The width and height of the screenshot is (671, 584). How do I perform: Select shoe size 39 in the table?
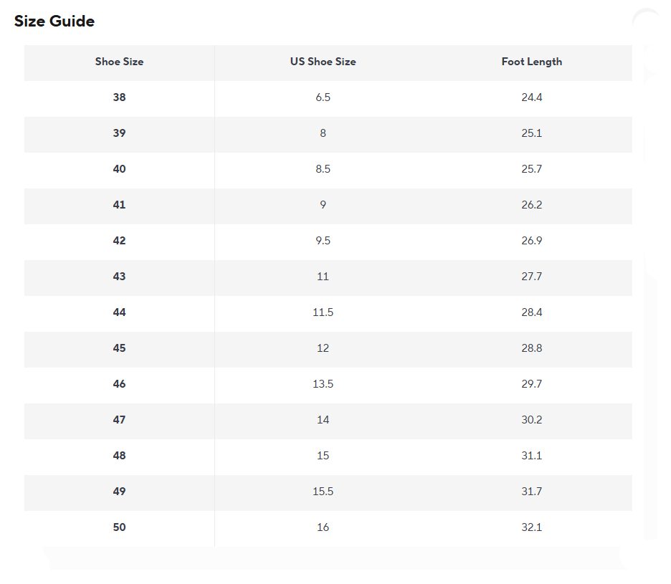point(120,133)
